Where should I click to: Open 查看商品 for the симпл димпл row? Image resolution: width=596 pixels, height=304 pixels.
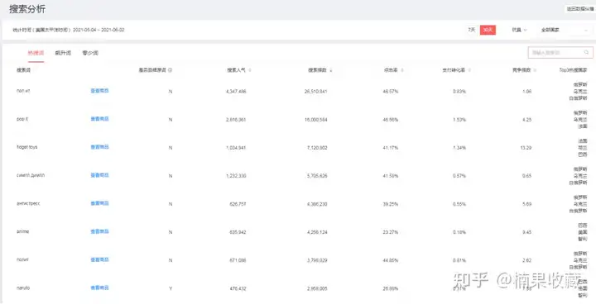[99, 175]
